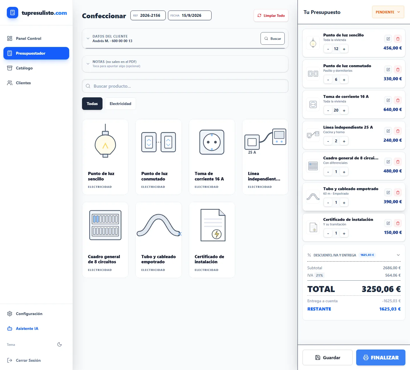Edit the Línea independiente 25 A line
This screenshot has width=410, height=370.
[388, 131]
